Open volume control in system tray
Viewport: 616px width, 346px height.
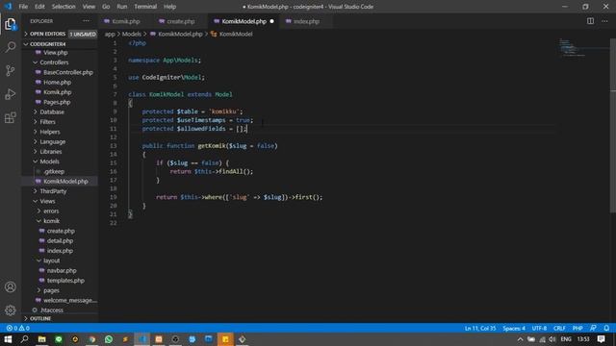click(x=552, y=339)
